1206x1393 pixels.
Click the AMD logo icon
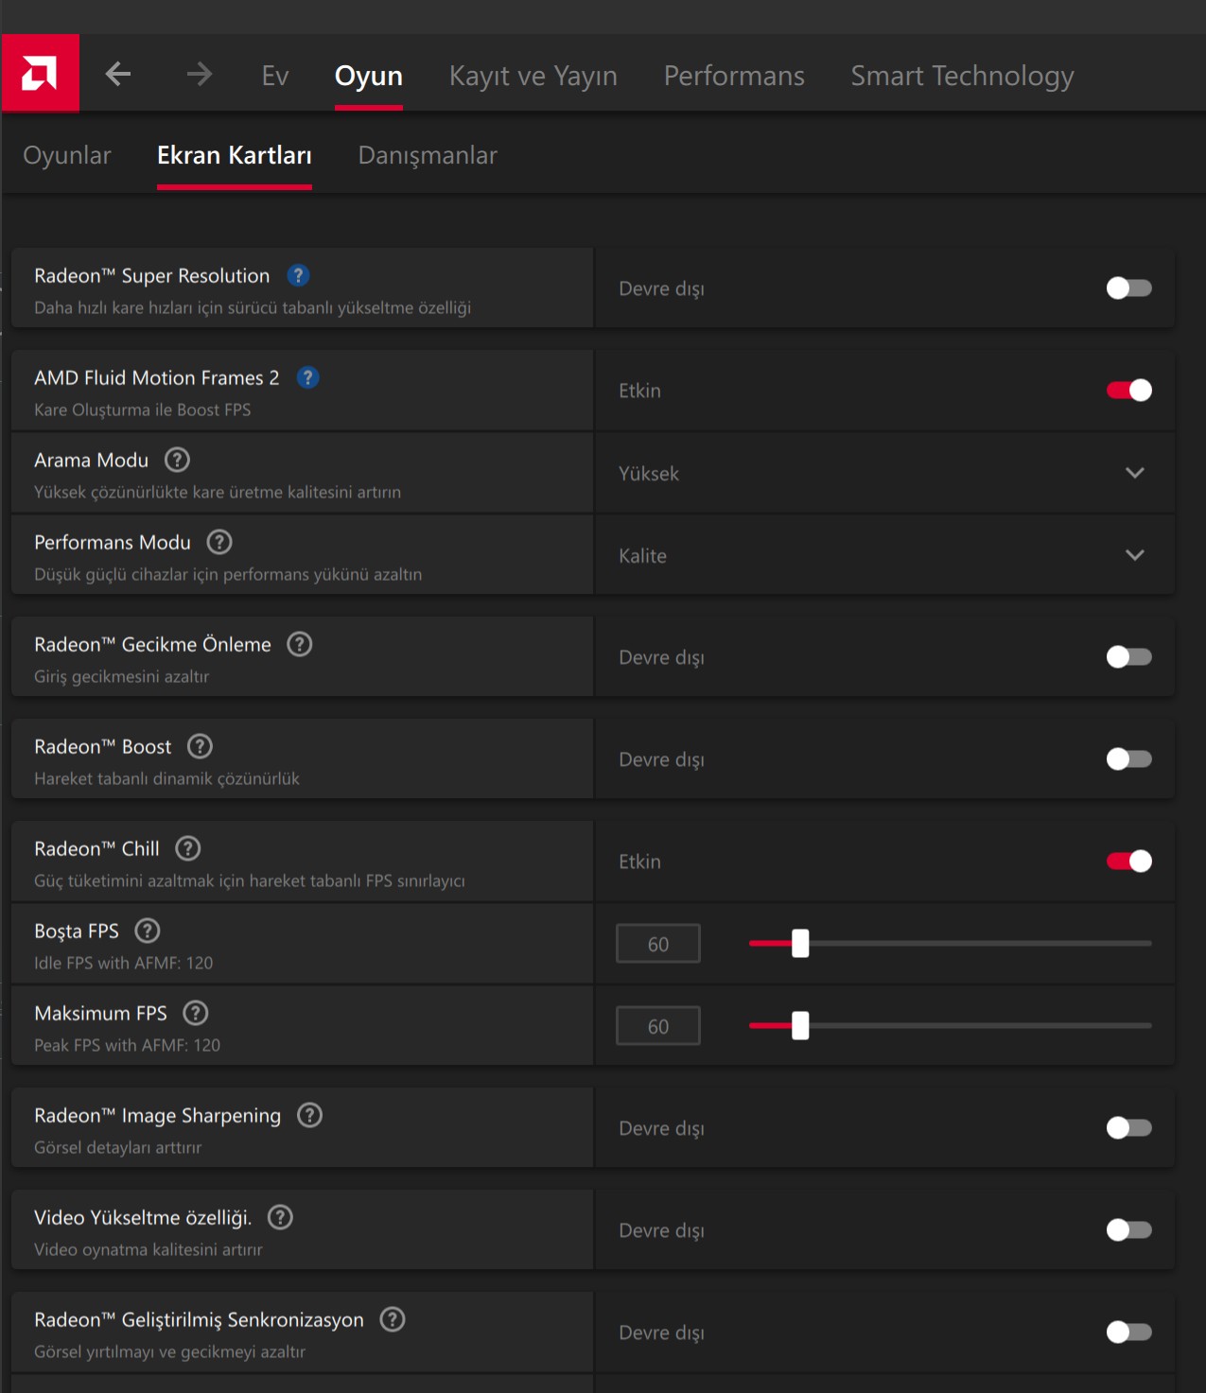click(x=40, y=74)
